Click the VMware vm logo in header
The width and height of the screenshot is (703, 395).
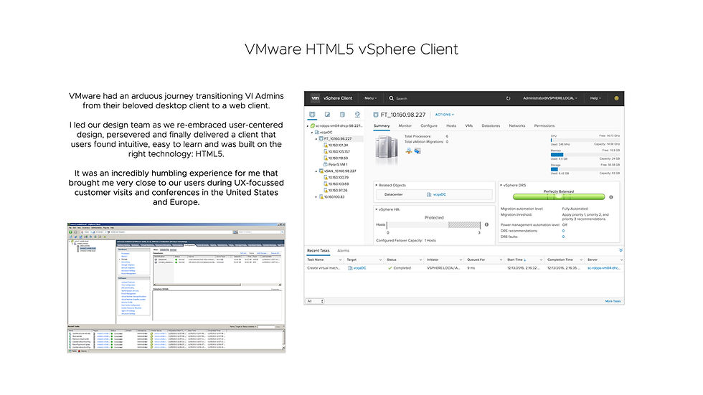coord(315,98)
